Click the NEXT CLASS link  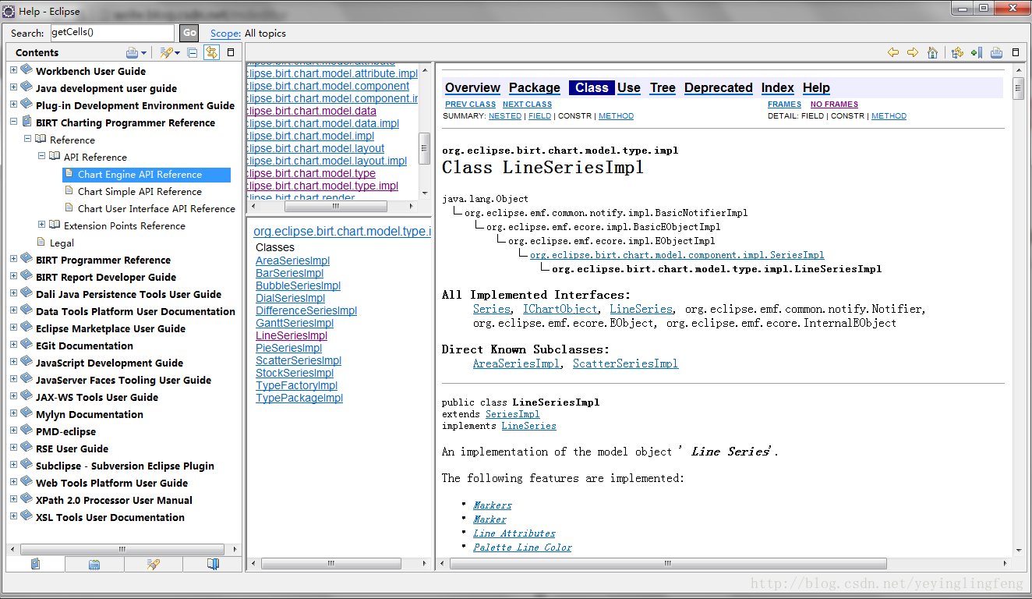[x=527, y=105]
